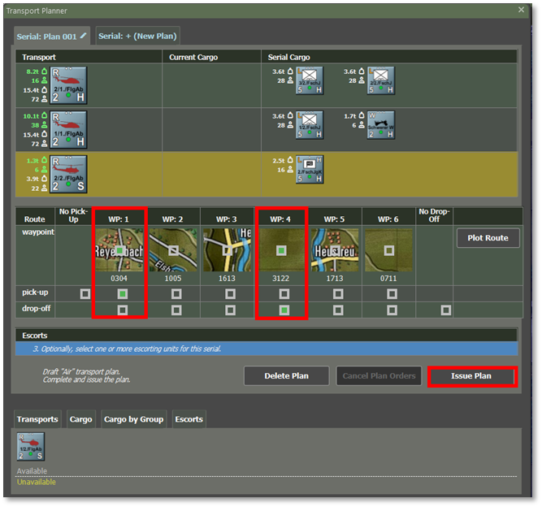Open the Escorts tab
The height and width of the screenshot is (507, 542).
(189, 419)
